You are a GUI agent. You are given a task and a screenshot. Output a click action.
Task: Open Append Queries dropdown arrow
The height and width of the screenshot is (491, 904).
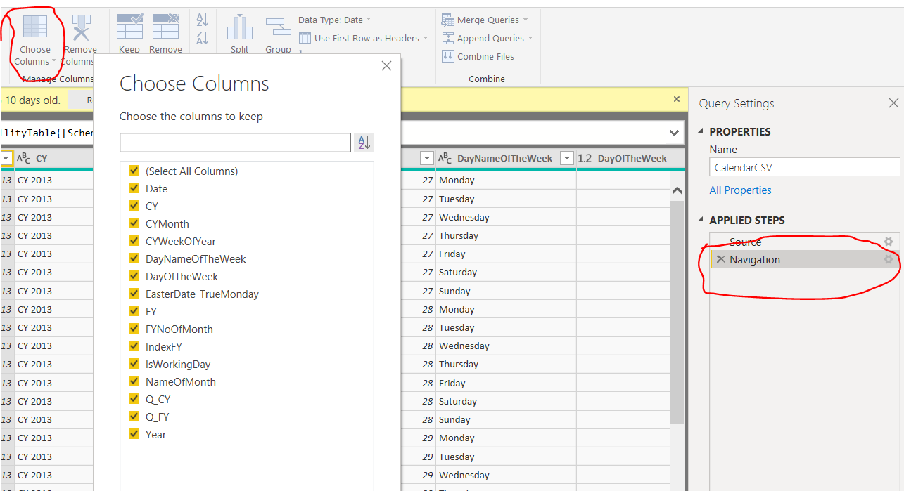(x=530, y=39)
